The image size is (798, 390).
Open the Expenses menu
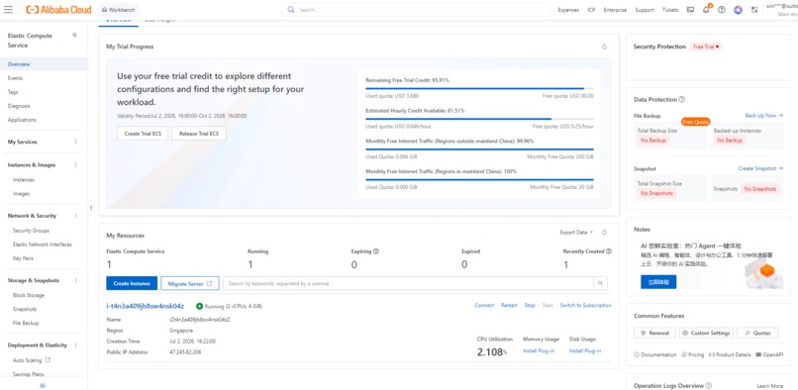(x=568, y=10)
